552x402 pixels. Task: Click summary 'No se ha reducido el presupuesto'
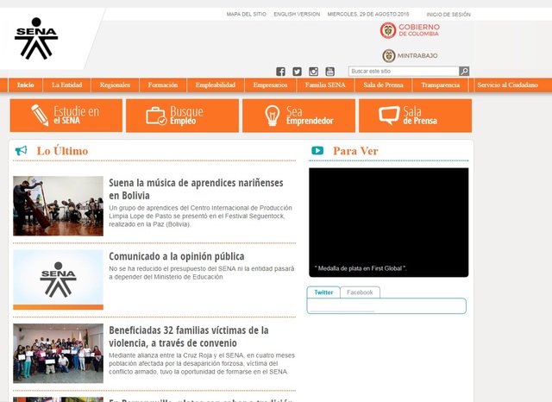[x=201, y=273]
